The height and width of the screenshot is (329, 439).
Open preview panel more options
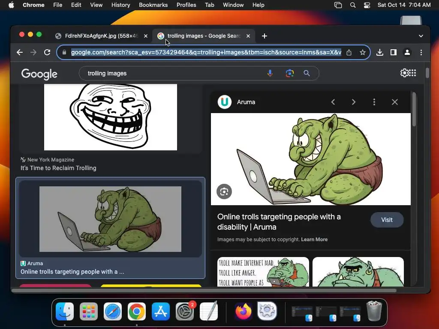pos(374,102)
